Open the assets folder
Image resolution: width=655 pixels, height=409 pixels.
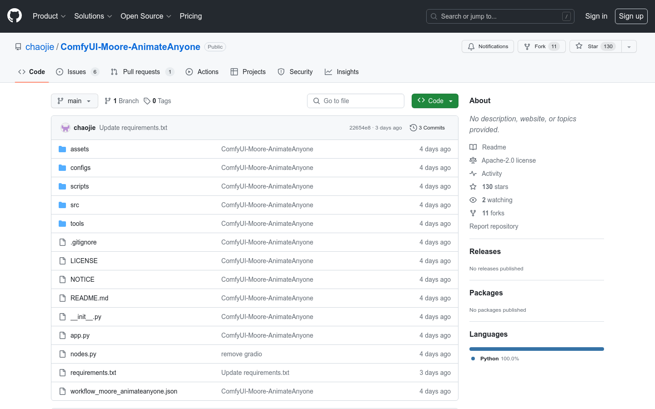coord(80,149)
